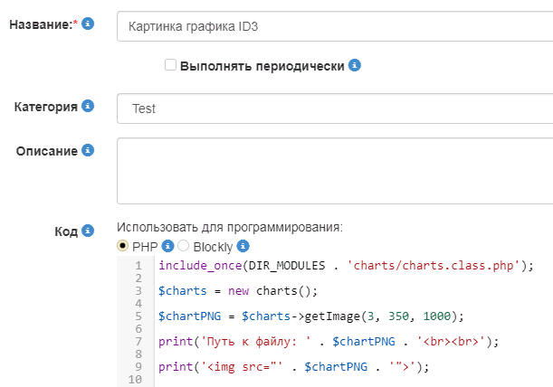
Task: Click the 'Код' field label
Action: pyautogui.click(x=66, y=231)
